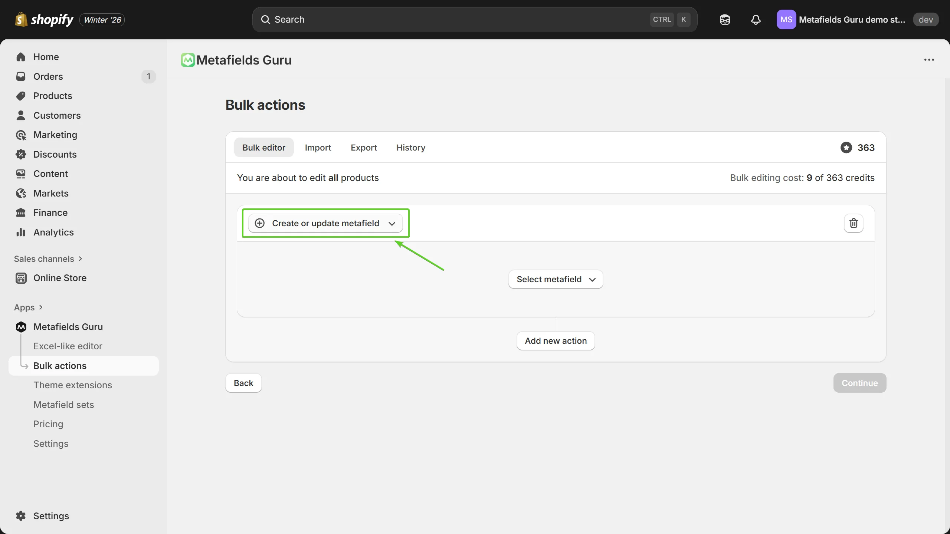This screenshot has height=534, width=950.
Task: Open the notifications bell
Action: click(756, 20)
